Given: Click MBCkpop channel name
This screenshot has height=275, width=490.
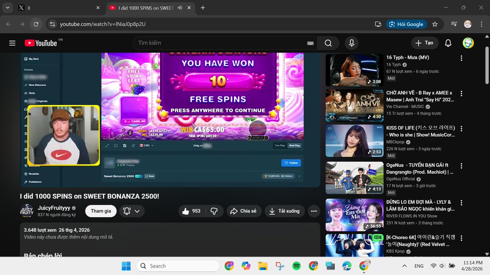Looking at the screenshot, I should [x=396, y=142].
